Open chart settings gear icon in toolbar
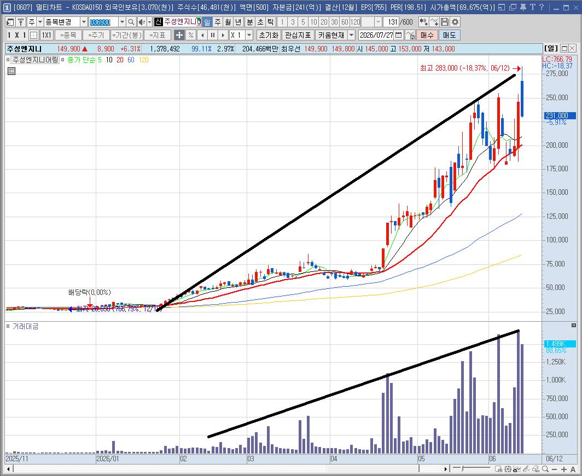This screenshot has height=476, width=582. [x=455, y=22]
